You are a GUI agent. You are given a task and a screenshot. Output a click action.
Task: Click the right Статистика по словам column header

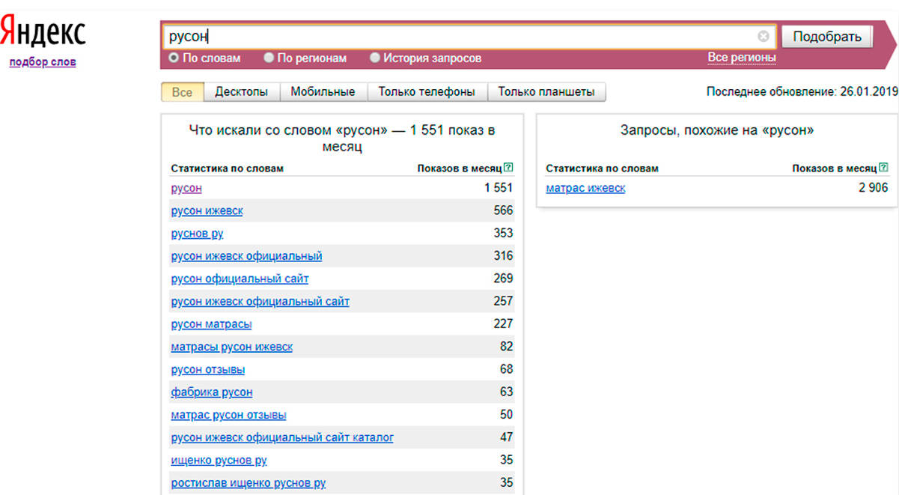pos(603,168)
